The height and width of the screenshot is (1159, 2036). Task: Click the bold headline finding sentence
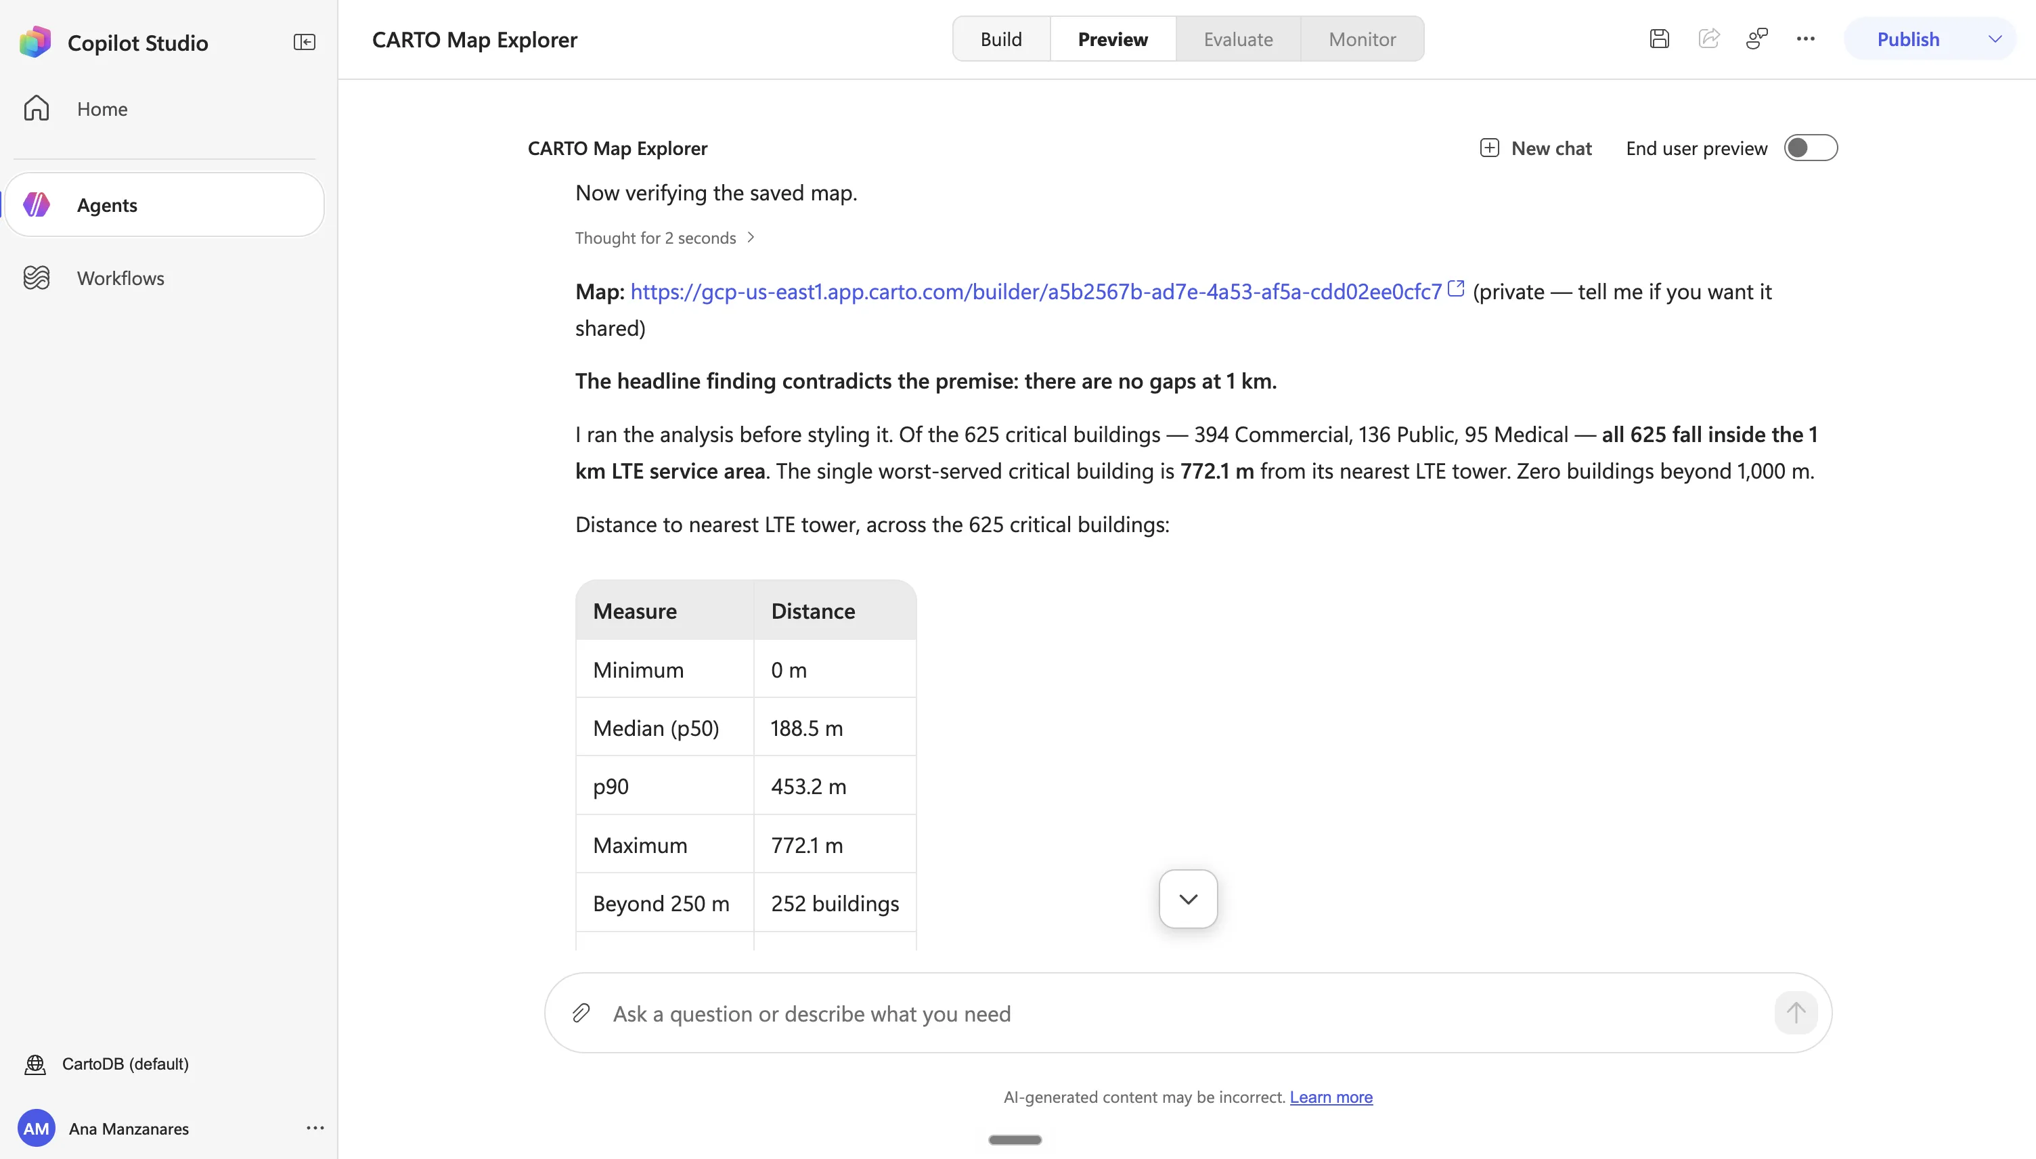coord(926,380)
